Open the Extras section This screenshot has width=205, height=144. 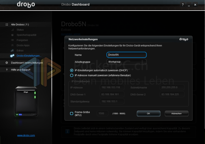(20, 50)
